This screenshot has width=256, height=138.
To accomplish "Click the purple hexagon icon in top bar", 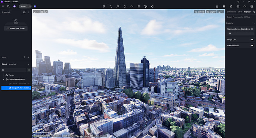I will (x=14, y=6).
